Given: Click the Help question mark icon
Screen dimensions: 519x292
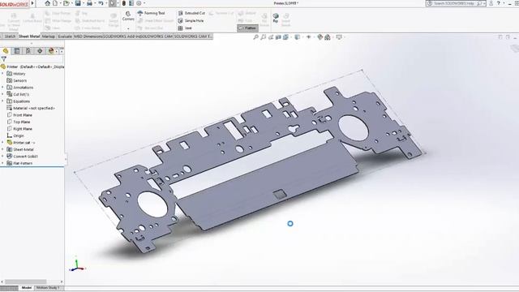Looking at the screenshot, I should pyautogui.click(x=499, y=3).
